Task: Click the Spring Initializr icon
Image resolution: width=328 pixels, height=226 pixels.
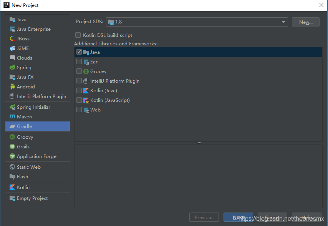Action: tap(12, 107)
